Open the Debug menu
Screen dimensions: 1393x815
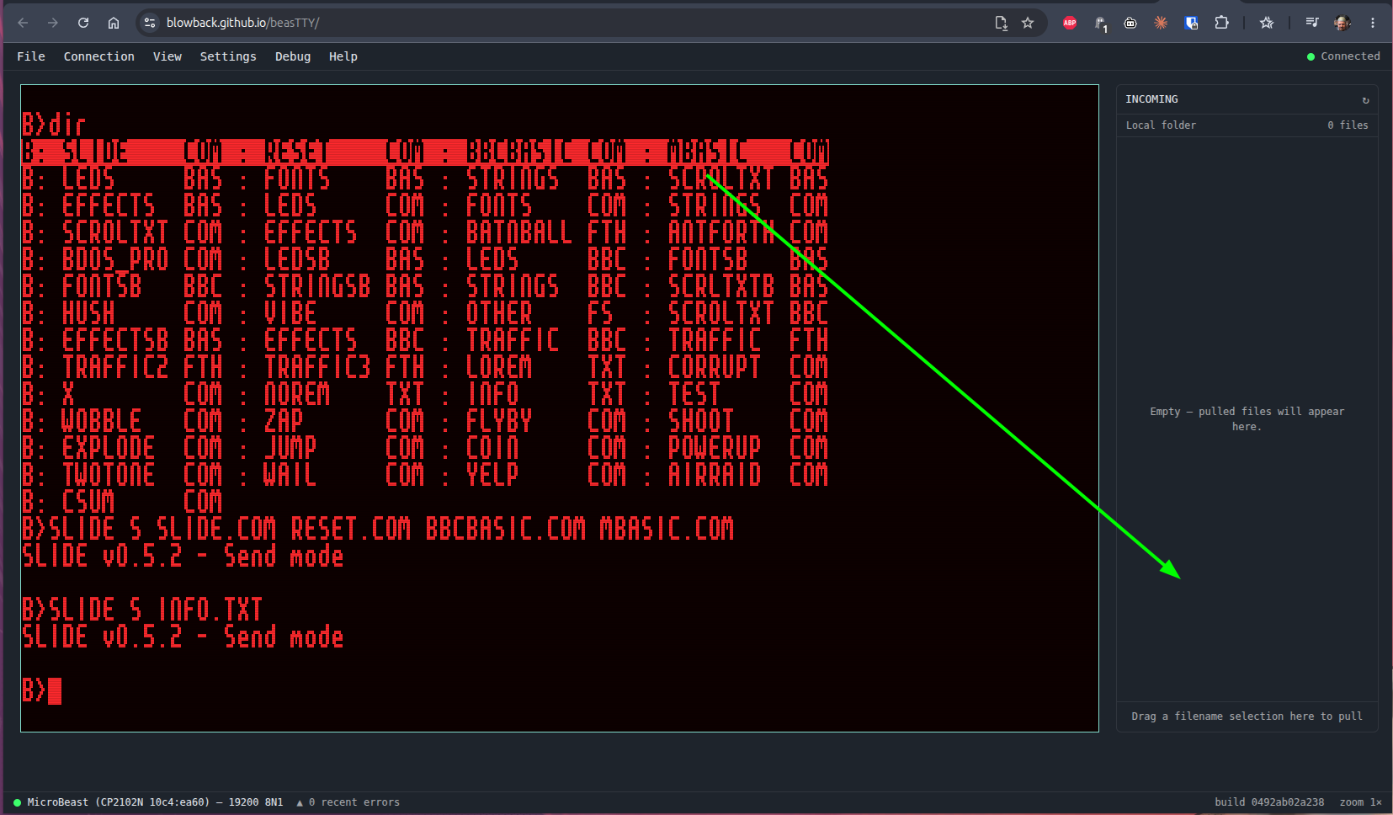click(293, 56)
